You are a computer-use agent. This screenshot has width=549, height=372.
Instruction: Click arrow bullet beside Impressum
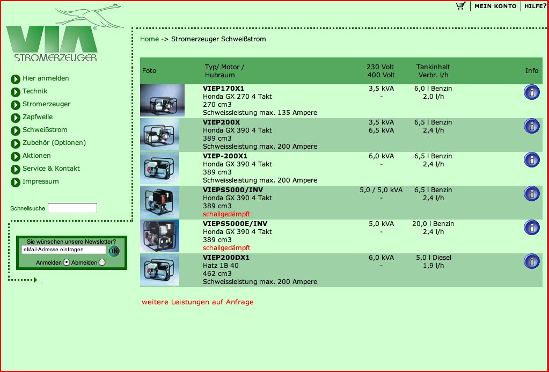pyautogui.click(x=16, y=183)
